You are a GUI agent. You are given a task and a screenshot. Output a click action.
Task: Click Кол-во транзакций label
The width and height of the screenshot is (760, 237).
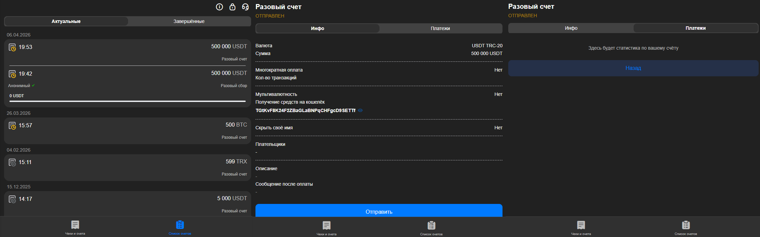tap(276, 78)
